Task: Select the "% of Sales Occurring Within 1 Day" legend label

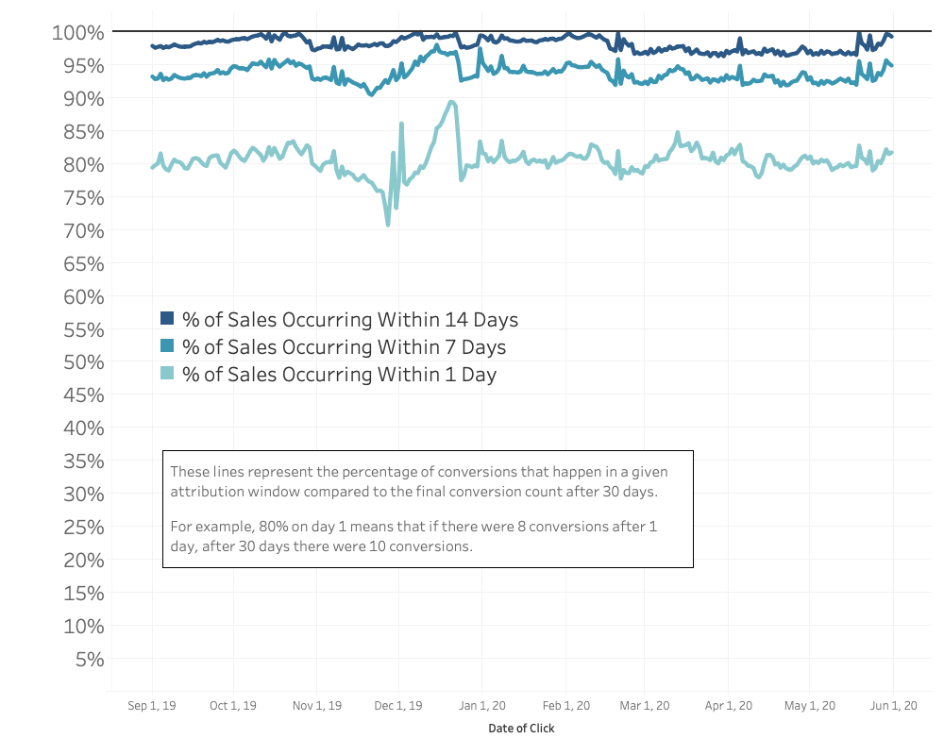Action: pos(339,374)
